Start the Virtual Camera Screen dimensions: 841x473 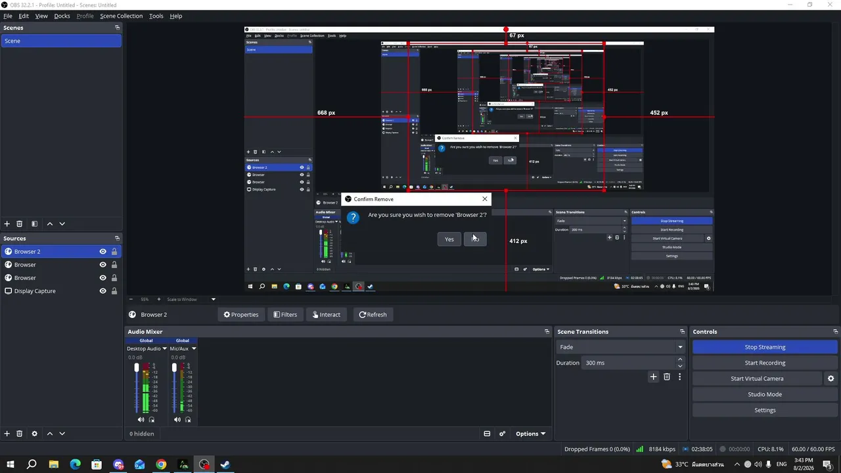click(x=757, y=378)
